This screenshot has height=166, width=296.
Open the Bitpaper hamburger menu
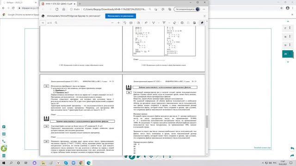click(x=4, y=156)
